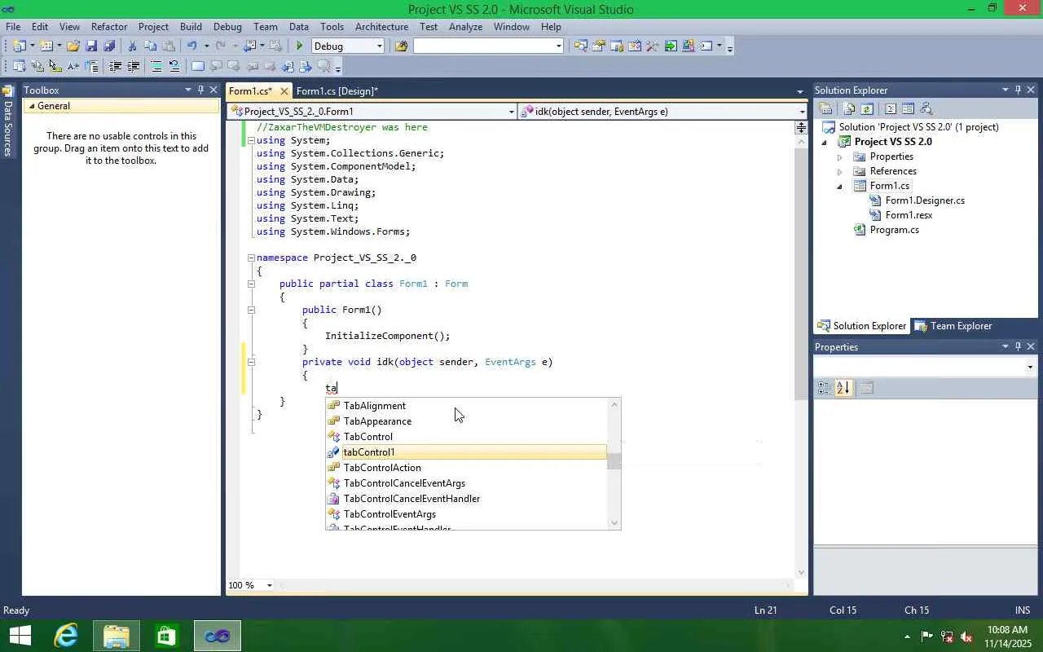1043x652 pixels.
Task: Click the View Code icon in Solution Explorer
Action: coord(891,109)
